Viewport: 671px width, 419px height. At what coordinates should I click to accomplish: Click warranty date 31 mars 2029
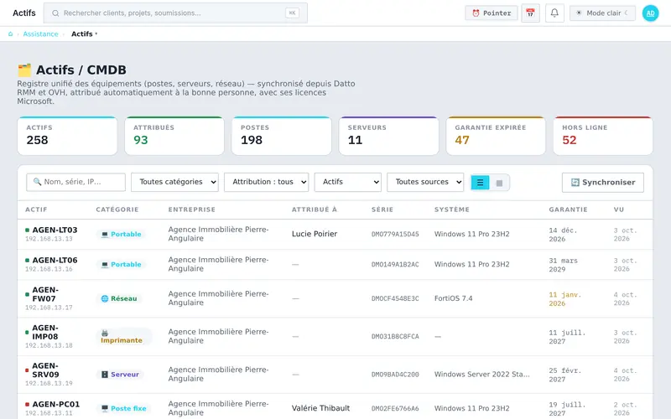[x=563, y=265]
